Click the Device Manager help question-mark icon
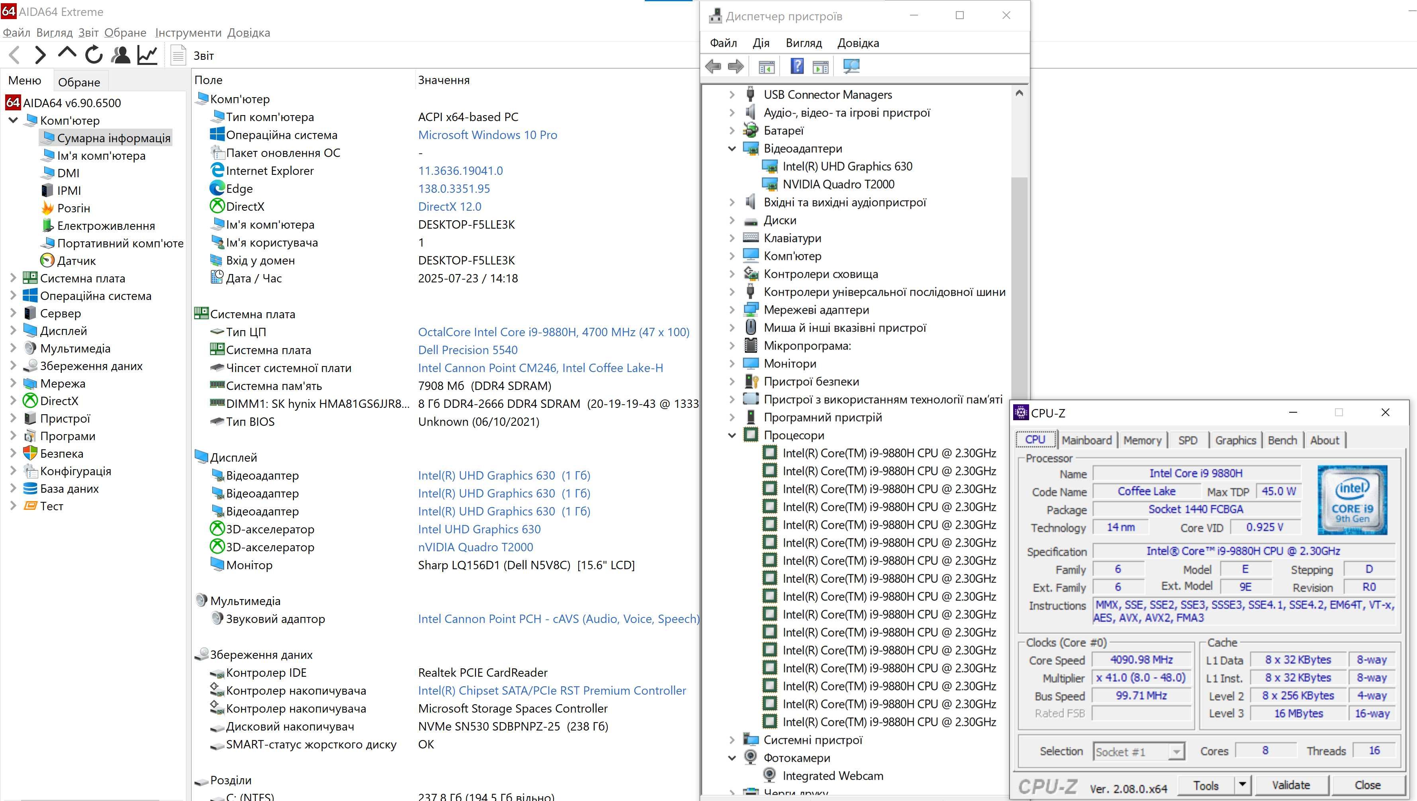Screen dimensions: 1417x801 point(797,67)
